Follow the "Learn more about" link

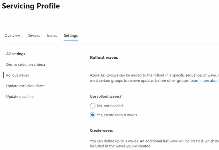[204, 81]
